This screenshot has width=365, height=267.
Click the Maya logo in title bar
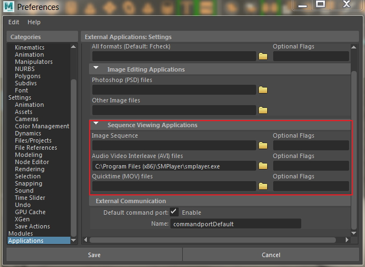pos(9,7)
